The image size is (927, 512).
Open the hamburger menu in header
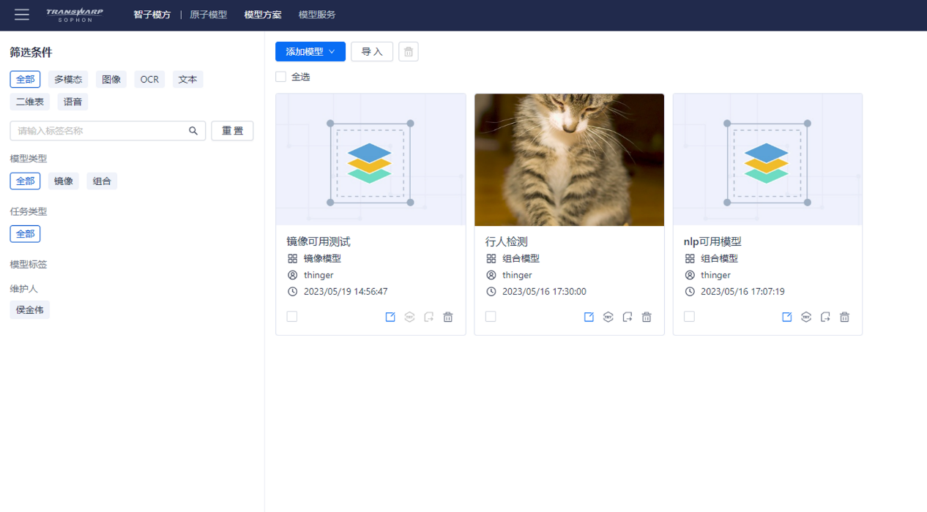click(22, 15)
